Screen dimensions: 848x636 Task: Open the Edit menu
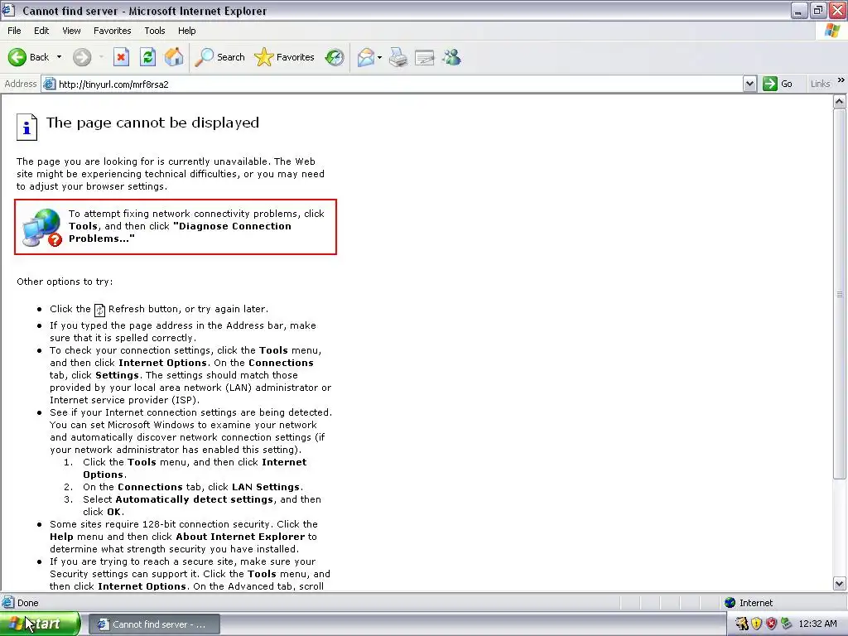41,31
